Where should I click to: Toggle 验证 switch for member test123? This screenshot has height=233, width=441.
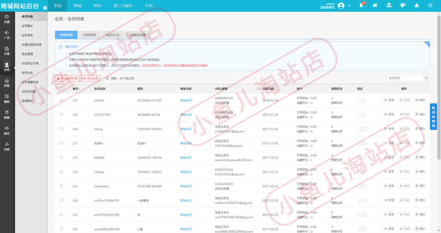click(x=362, y=100)
